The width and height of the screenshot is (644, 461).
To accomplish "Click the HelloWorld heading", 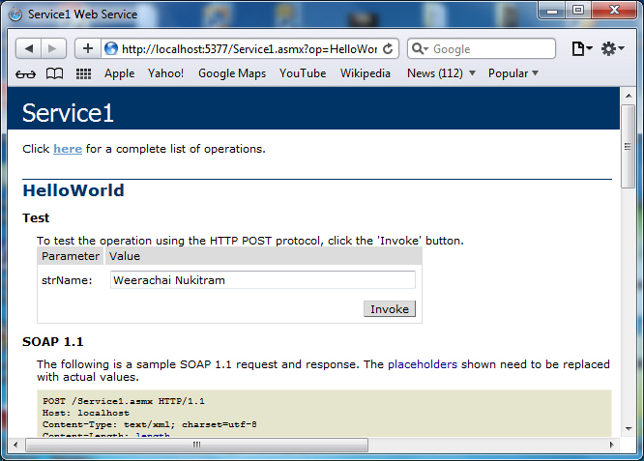I will tap(73, 191).
